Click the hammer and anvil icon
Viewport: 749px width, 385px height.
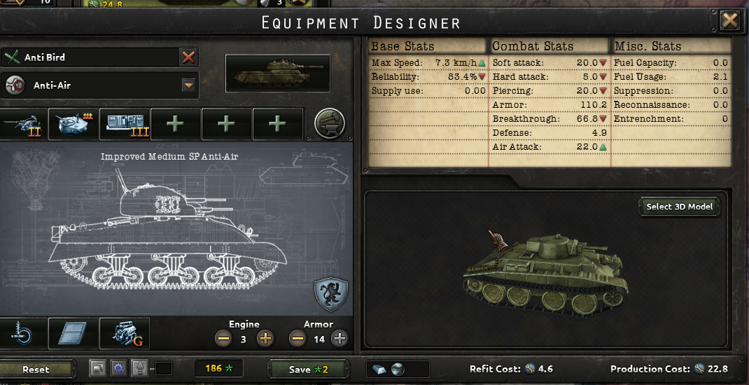[330, 123]
